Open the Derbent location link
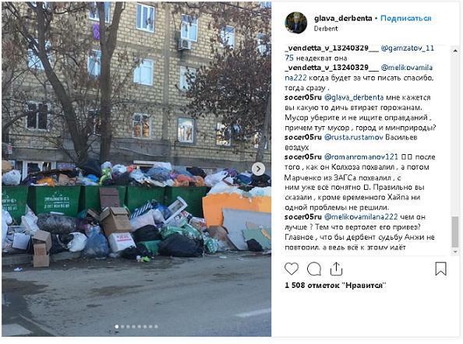The image size is (463, 344). point(326,29)
